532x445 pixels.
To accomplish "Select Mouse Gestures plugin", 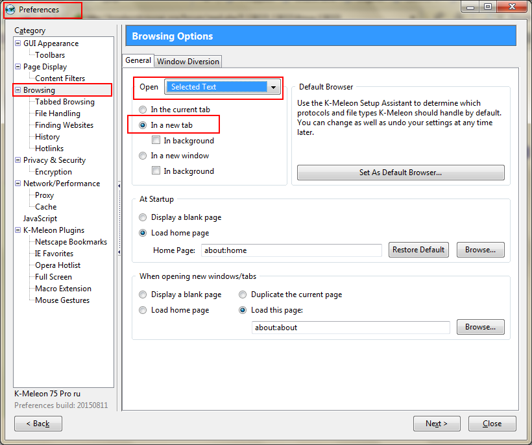I will (62, 300).
